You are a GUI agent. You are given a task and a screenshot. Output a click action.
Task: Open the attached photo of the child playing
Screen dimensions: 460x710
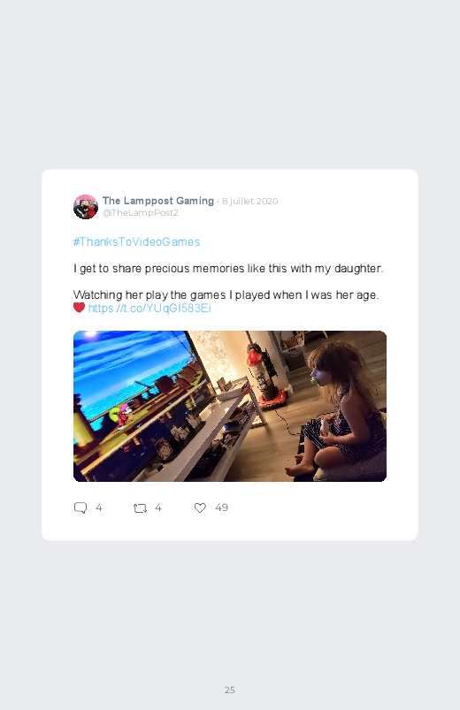(230, 406)
